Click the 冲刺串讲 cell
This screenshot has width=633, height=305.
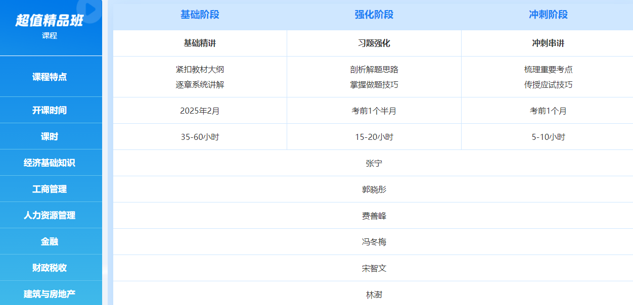pos(548,43)
